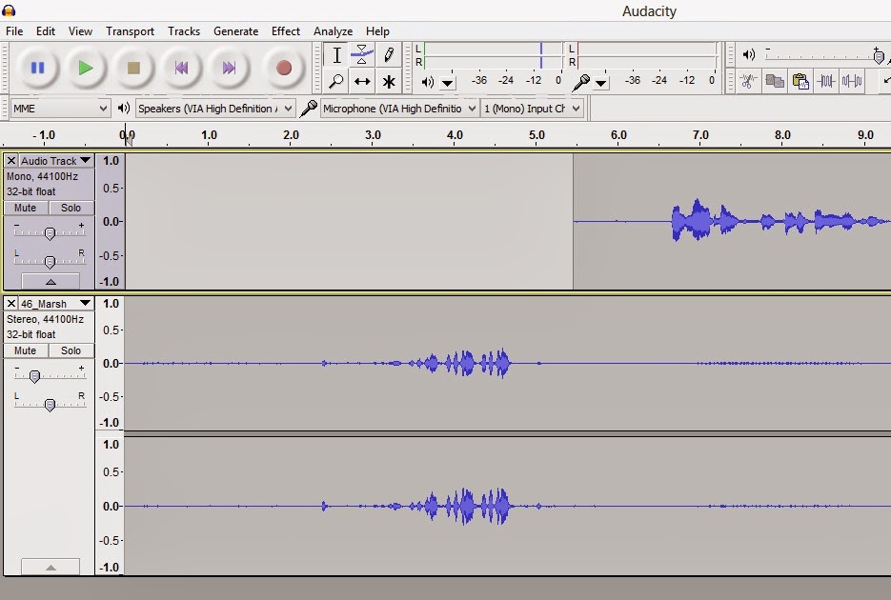Viewport: 891px width, 600px height.
Task: Open the Generate menu
Action: click(x=235, y=31)
